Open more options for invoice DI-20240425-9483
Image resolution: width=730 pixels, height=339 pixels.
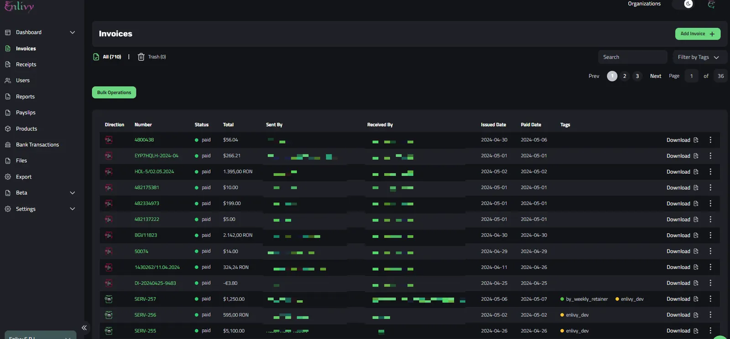pos(710,283)
